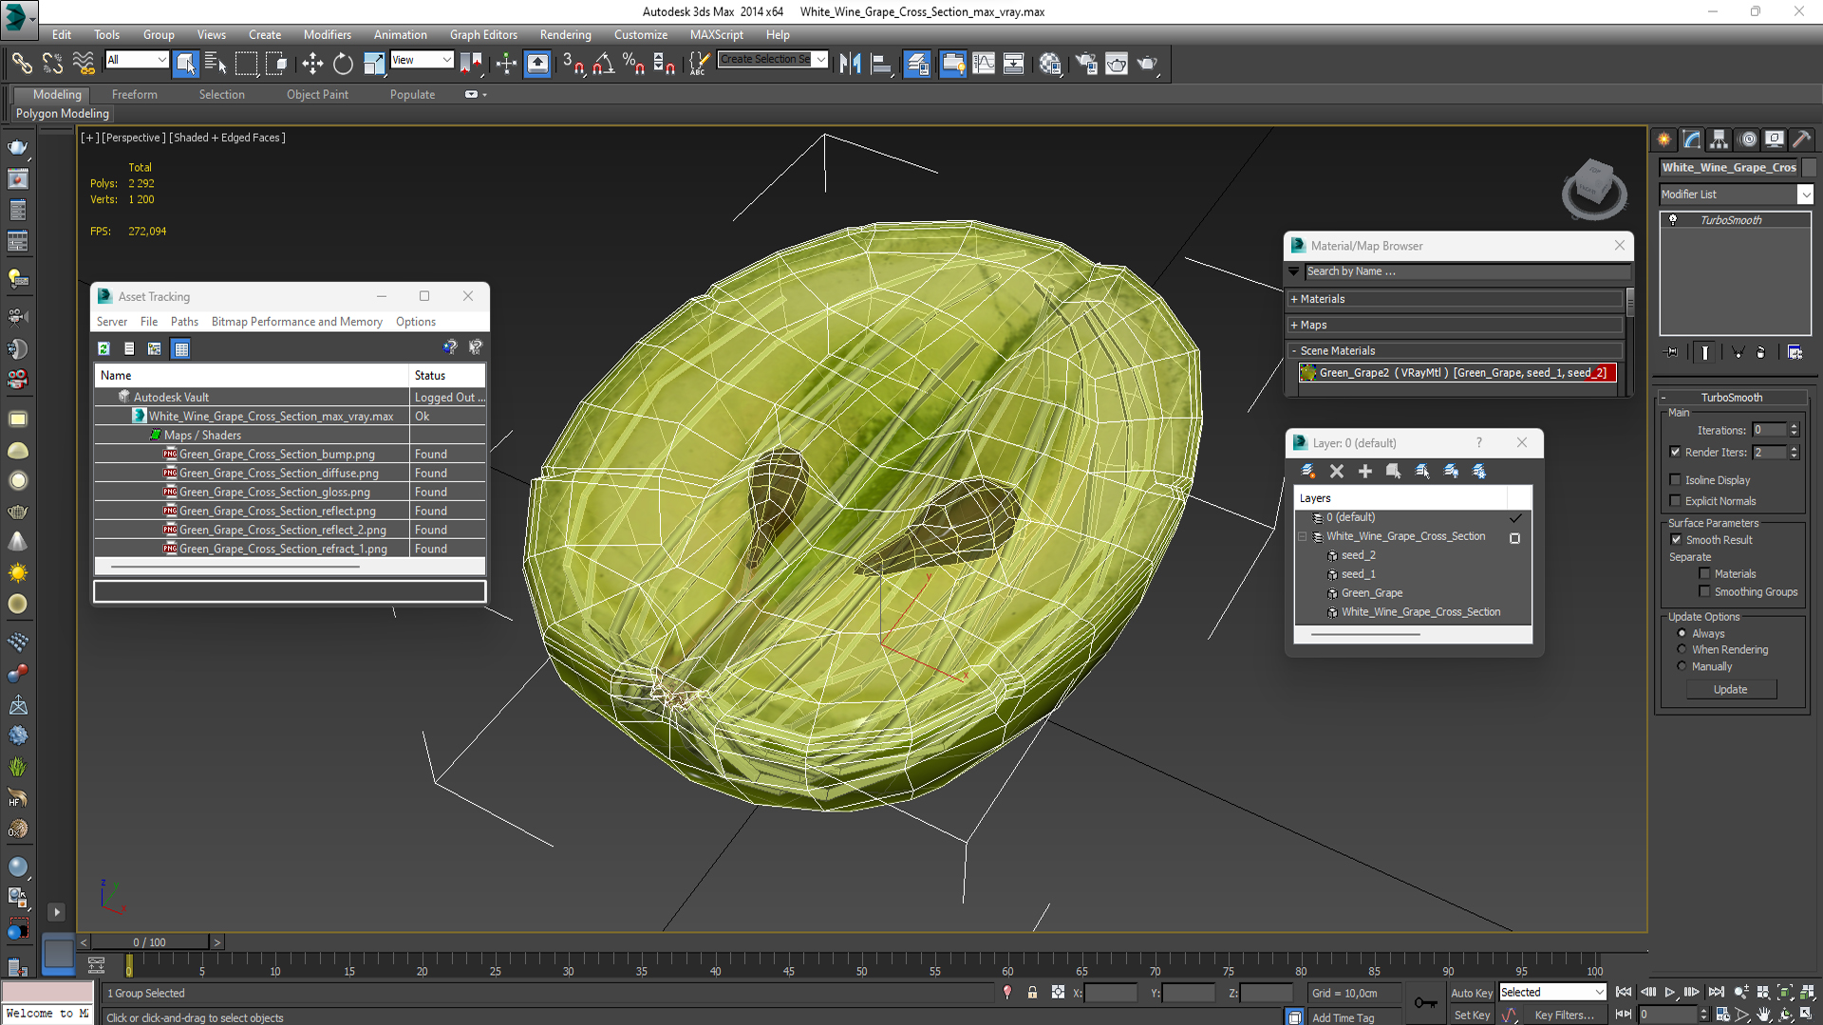Toggle Render Iters checkbox
The width and height of the screenshot is (1823, 1025).
(1675, 453)
